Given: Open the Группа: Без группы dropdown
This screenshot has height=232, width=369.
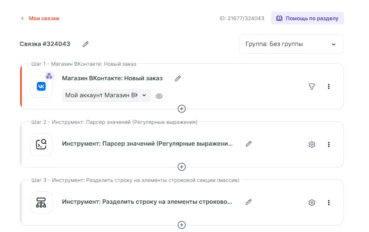Looking at the screenshot, I should coord(291,44).
